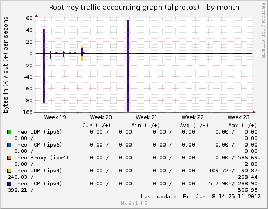
Task: Click the '0' y-axis tick label
Action: coord(31,53)
